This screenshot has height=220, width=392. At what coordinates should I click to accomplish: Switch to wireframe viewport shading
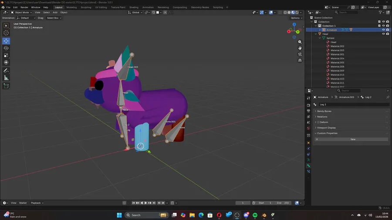[285, 13]
